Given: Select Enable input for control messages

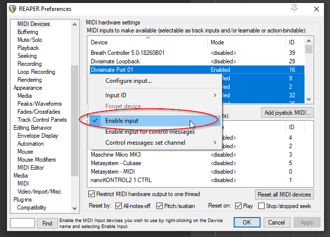Looking at the screenshot, I should point(155,132).
